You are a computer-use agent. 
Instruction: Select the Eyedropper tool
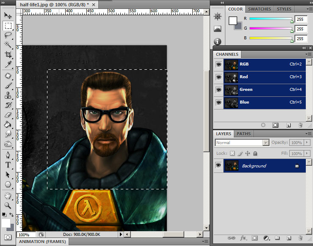8,65
